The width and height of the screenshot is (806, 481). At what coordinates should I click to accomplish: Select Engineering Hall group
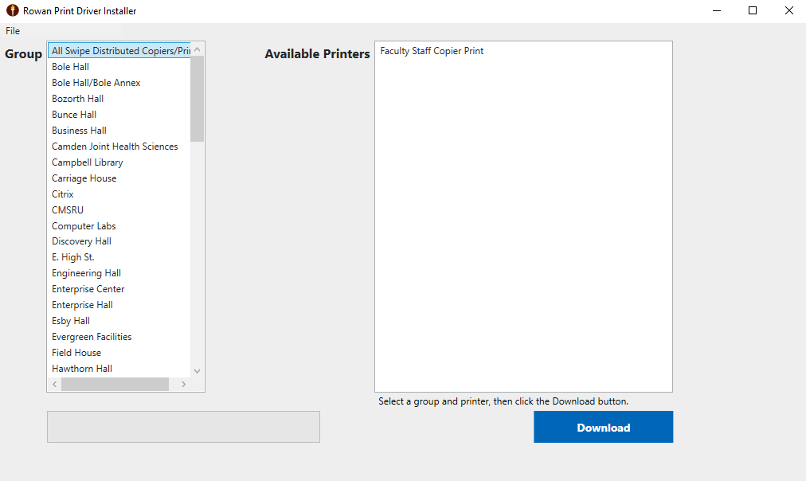[x=86, y=273]
